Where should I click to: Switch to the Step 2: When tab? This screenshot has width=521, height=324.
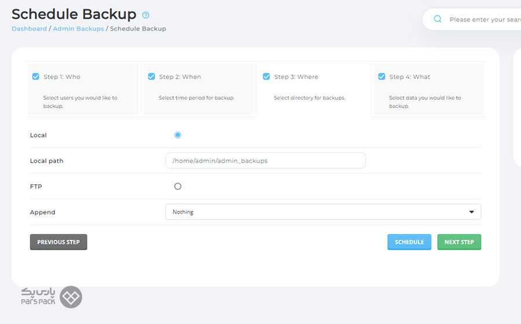199,89
